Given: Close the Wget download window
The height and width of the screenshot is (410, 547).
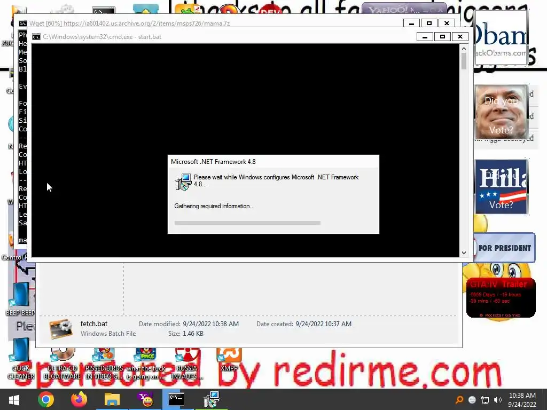Looking at the screenshot, I should pyautogui.click(x=447, y=23).
